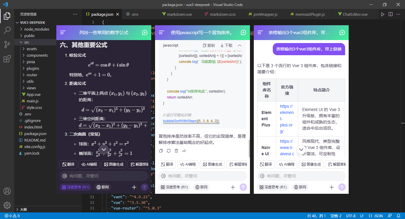This screenshot has width=405, height=219.
Task: Open hamburger menu in vue3 table chat
Action: [x=260, y=33]
